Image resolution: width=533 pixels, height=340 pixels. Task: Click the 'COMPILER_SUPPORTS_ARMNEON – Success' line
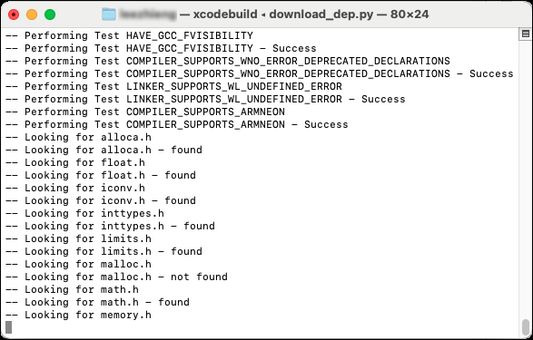[x=177, y=124]
